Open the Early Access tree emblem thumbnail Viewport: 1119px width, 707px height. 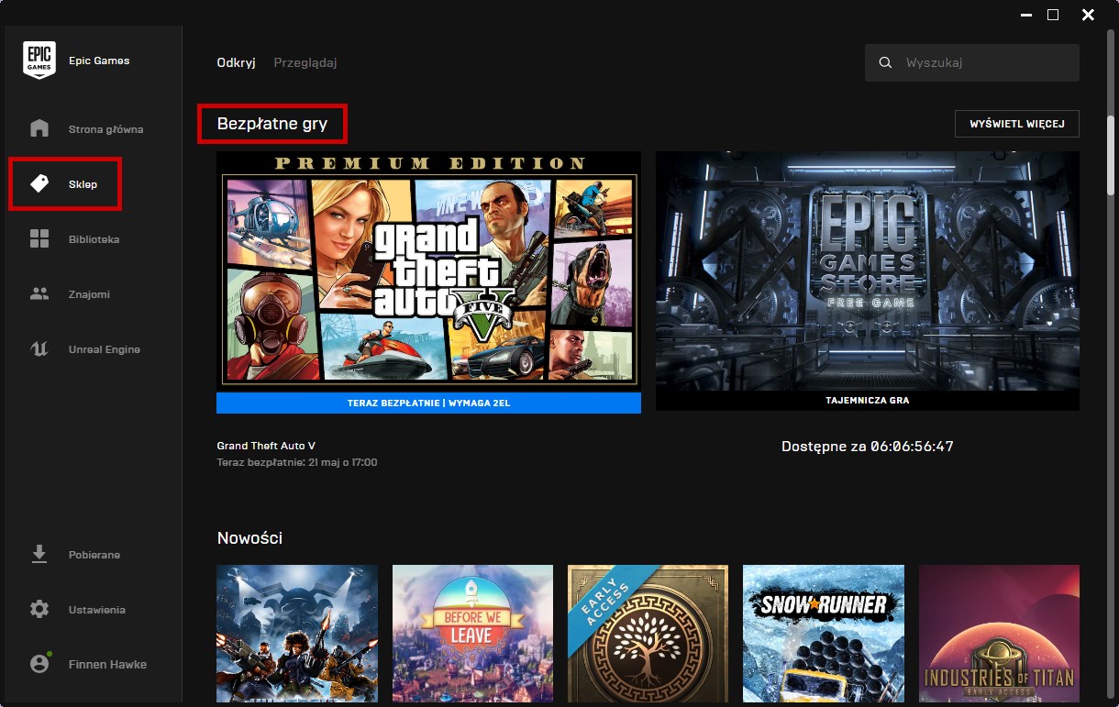(648, 635)
